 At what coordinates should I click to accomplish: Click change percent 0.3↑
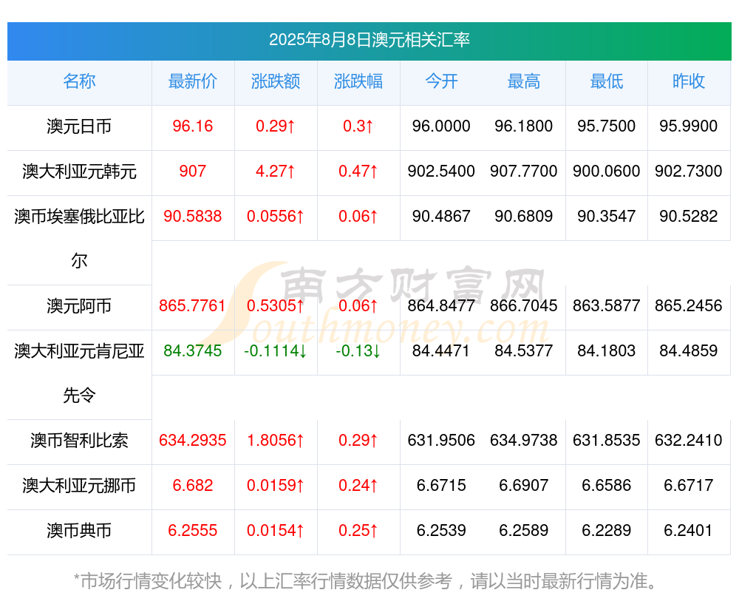coord(358,126)
